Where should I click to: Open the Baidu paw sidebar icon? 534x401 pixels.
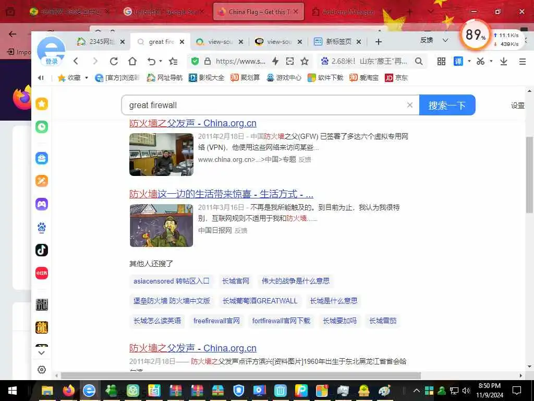42,227
